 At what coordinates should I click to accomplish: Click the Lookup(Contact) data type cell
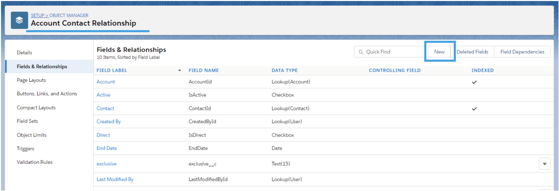click(290, 108)
